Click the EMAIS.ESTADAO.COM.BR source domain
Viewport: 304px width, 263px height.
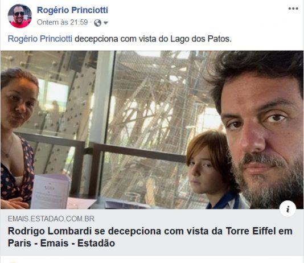click(51, 219)
